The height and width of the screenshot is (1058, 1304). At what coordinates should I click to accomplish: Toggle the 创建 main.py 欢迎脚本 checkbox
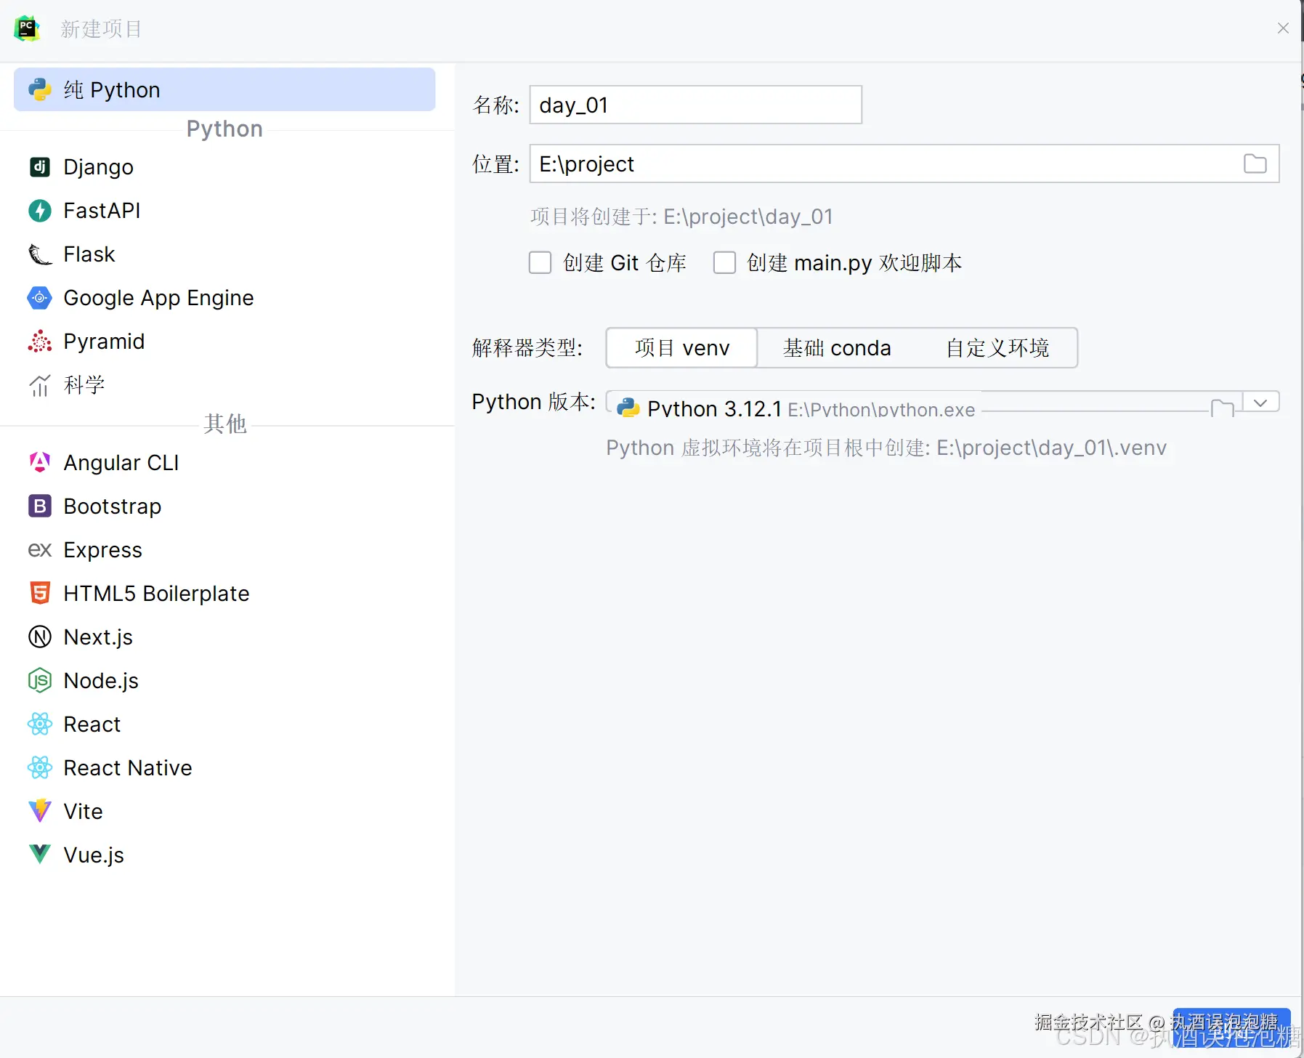724,262
